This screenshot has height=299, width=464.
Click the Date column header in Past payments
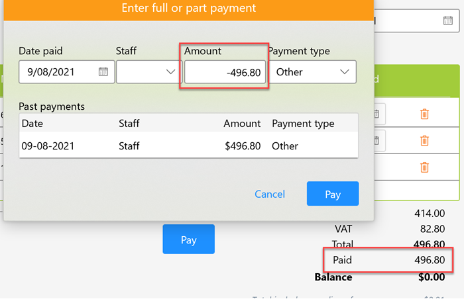pos(34,124)
